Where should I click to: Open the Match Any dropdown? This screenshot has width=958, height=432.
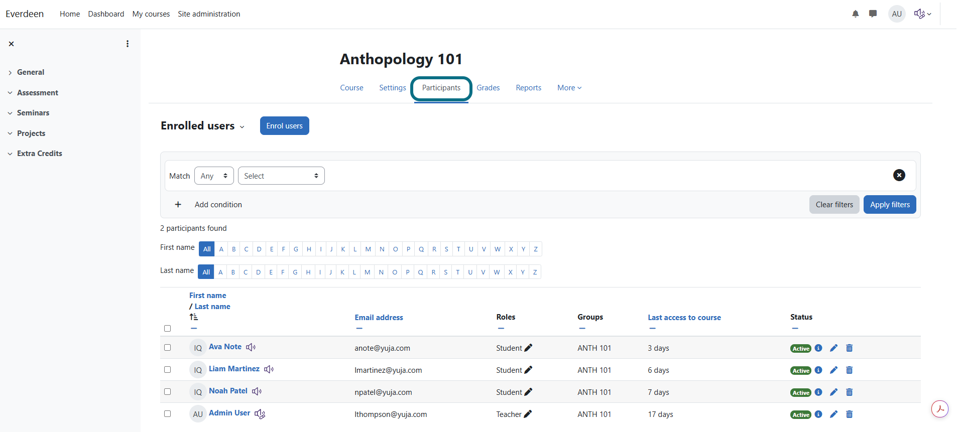(x=214, y=176)
